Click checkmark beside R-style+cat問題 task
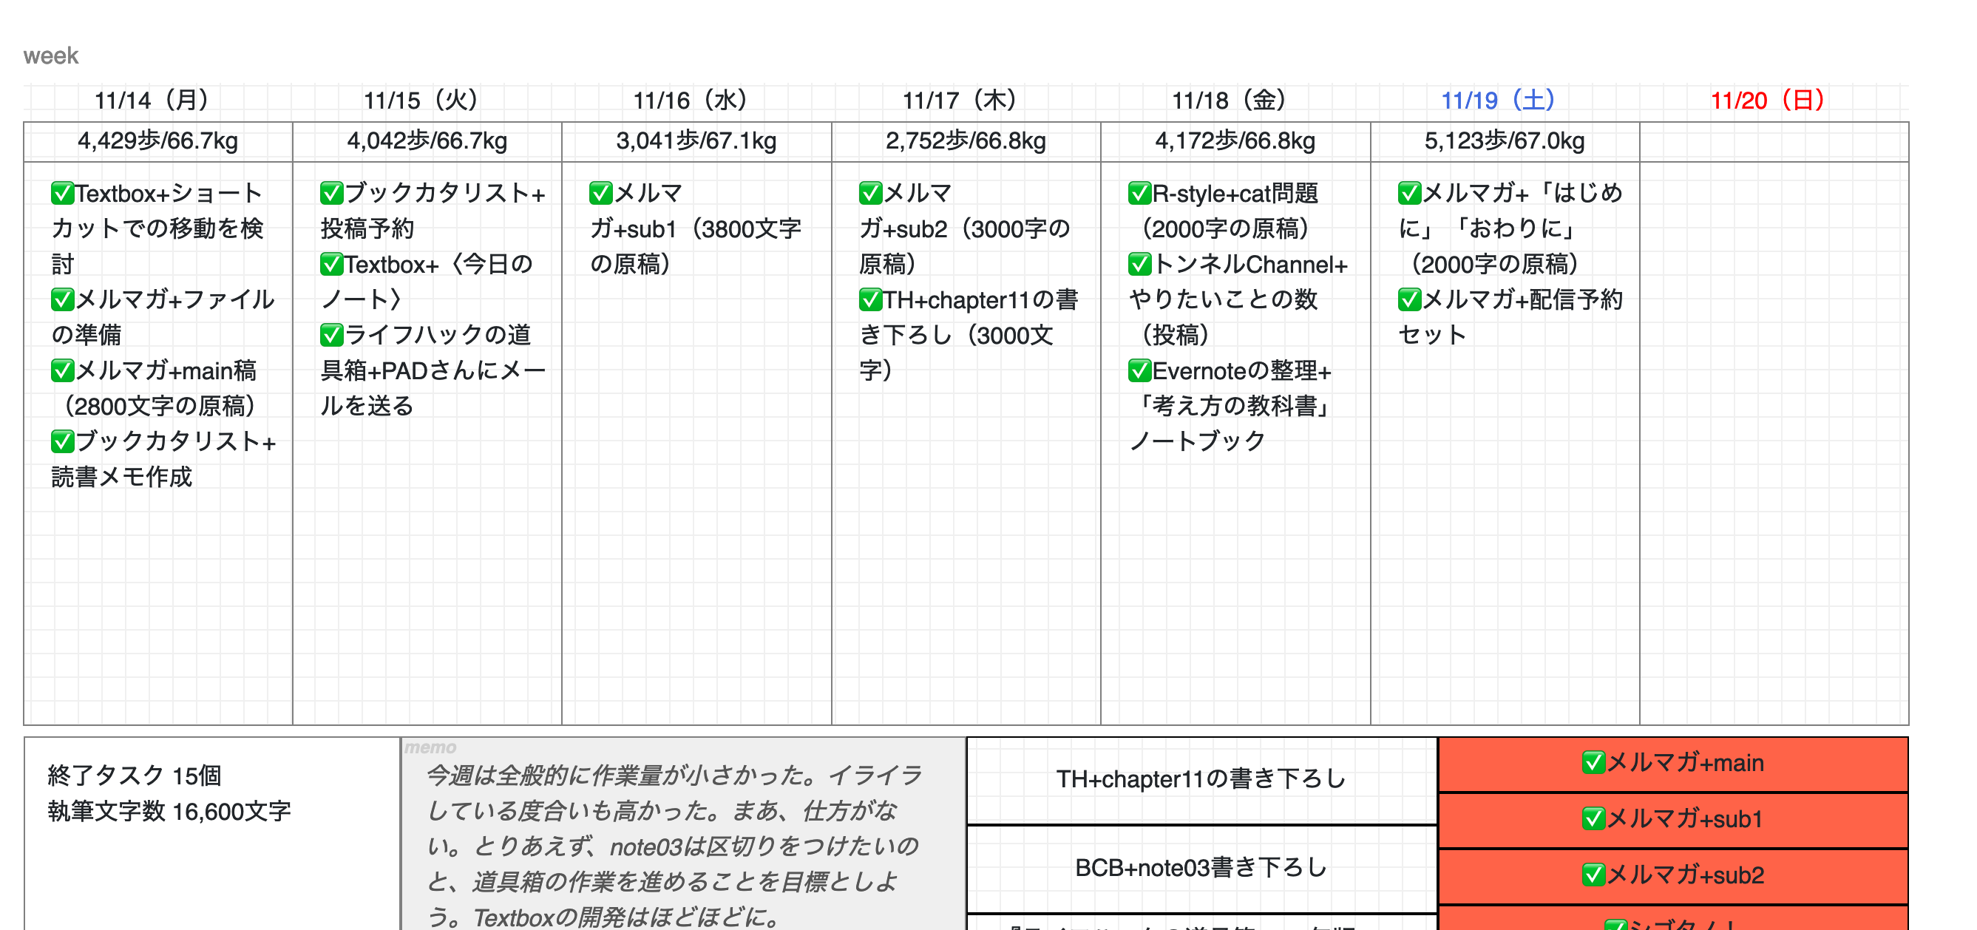This screenshot has width=1977, height=930. pos(1139,193)
